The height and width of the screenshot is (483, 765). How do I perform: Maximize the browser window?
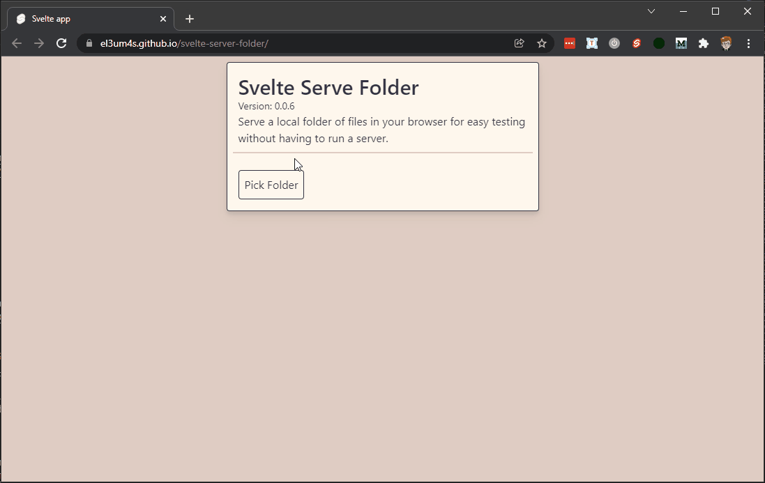pos(715,11)
